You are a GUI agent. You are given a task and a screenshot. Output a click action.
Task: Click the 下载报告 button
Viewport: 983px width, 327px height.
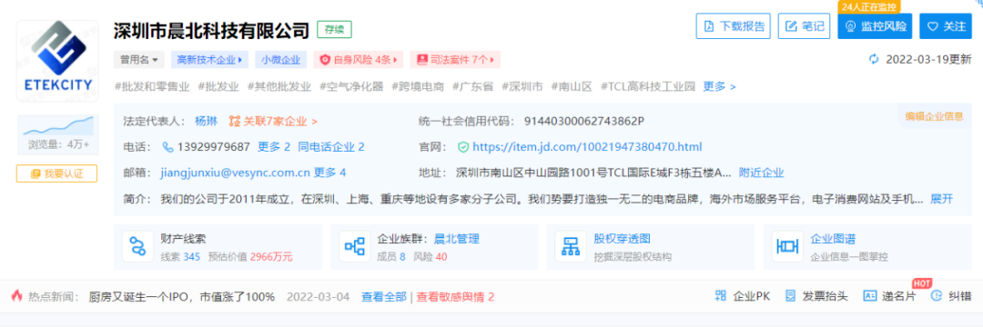(x=734, y=26)
